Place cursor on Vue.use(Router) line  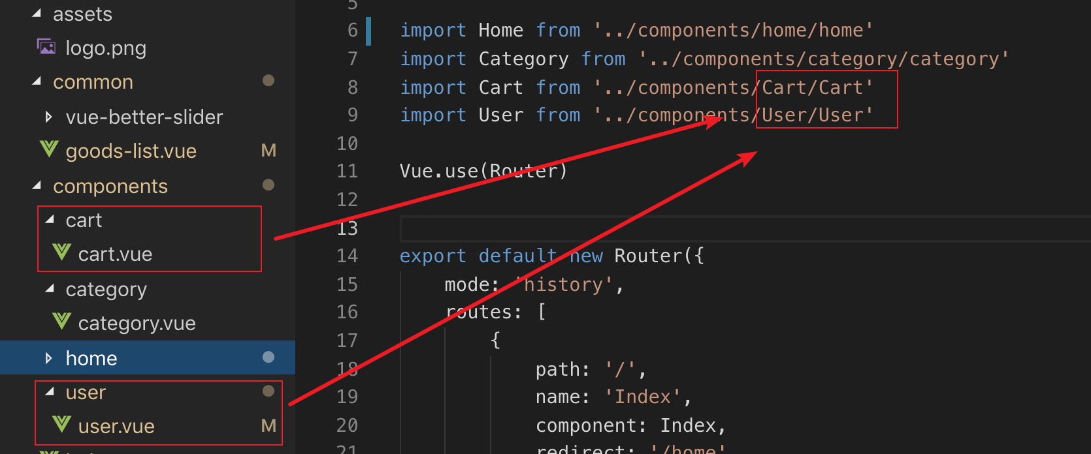click(483, 171)
